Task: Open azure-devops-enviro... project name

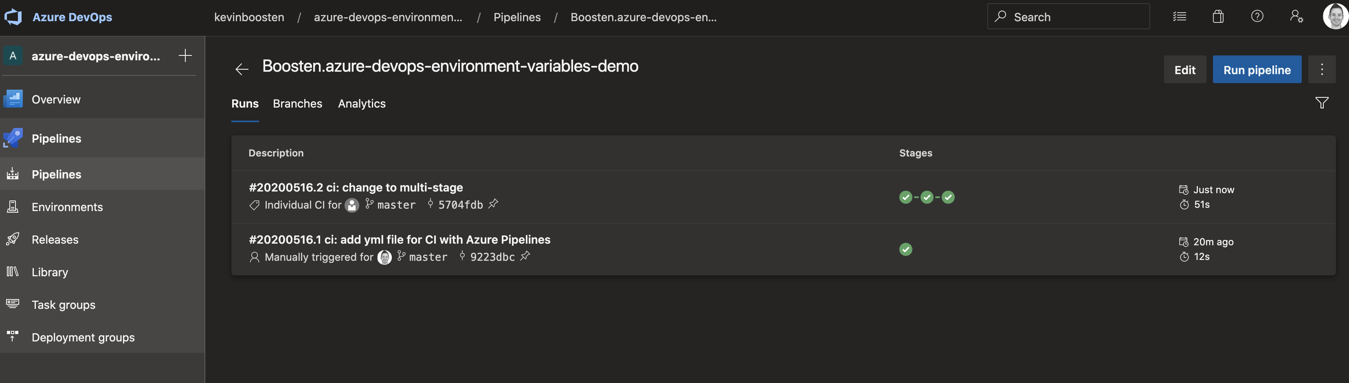Action: [x=96, y=56]
